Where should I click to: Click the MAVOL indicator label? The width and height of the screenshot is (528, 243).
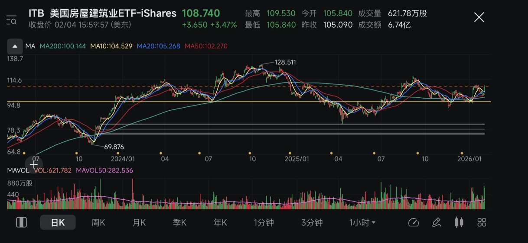pos(18,170)
